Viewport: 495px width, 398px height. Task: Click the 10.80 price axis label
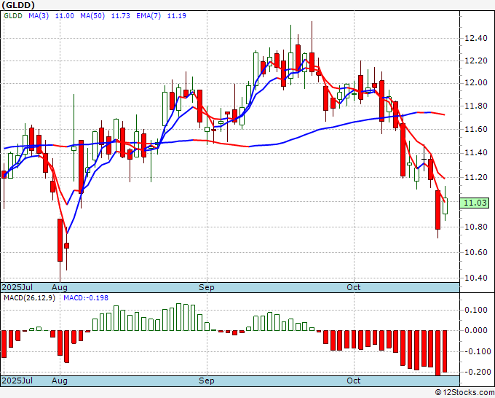pos(476,227)
